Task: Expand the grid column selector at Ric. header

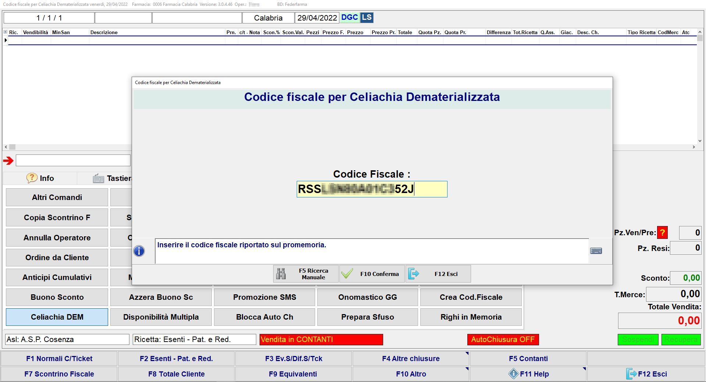Action: point(6,32)
